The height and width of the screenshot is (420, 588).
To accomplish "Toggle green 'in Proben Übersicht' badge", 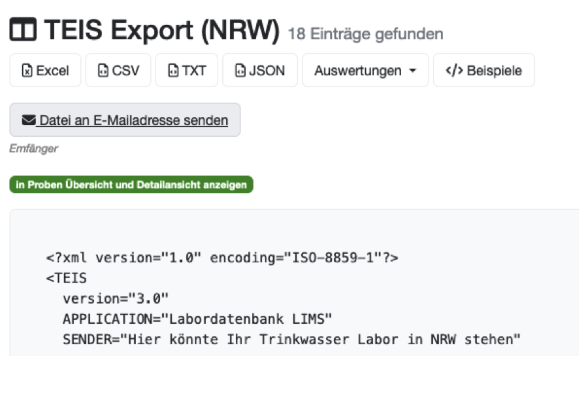I will (131, 185).
